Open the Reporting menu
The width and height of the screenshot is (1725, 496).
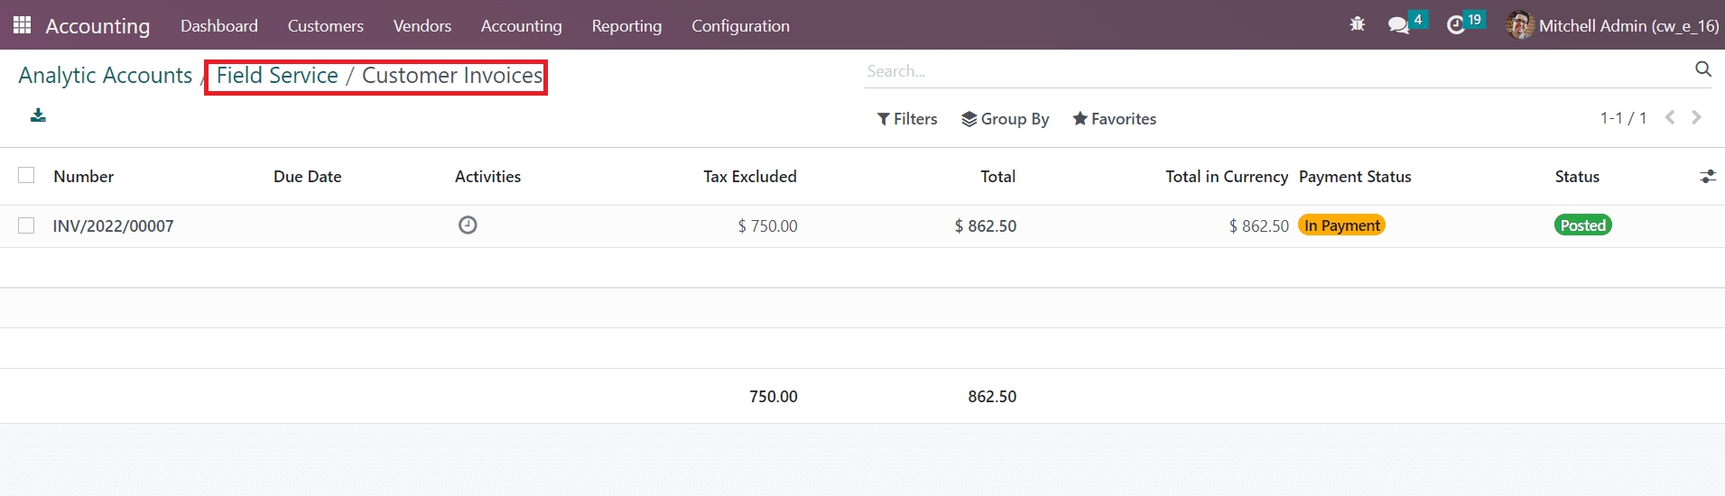point(626,26)
